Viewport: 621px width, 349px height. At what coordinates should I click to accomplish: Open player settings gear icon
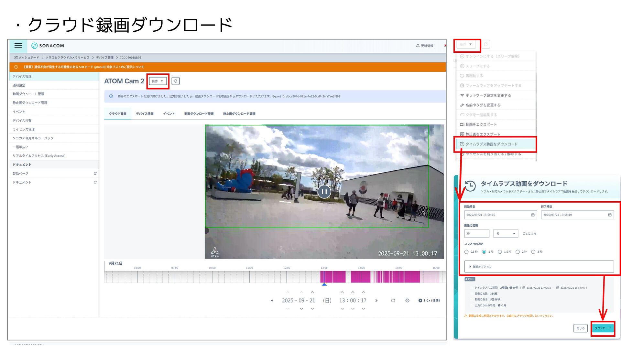tap(407, 301)
